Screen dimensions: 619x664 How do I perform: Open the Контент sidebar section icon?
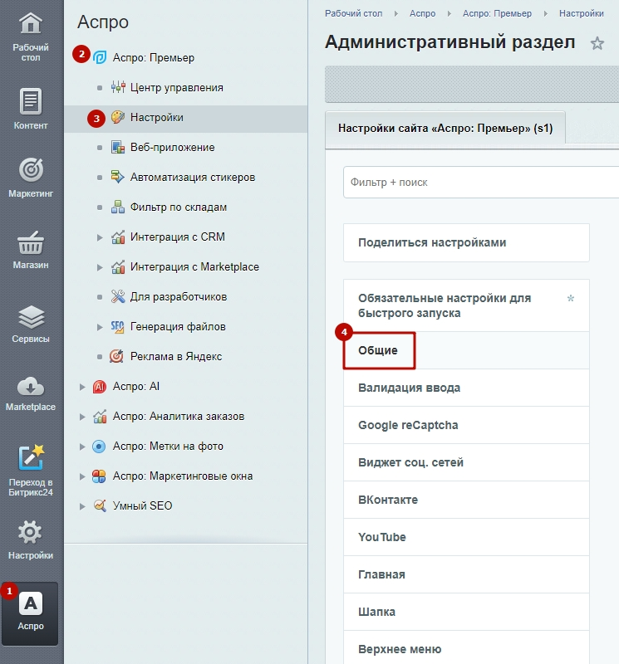pos(31,101)
